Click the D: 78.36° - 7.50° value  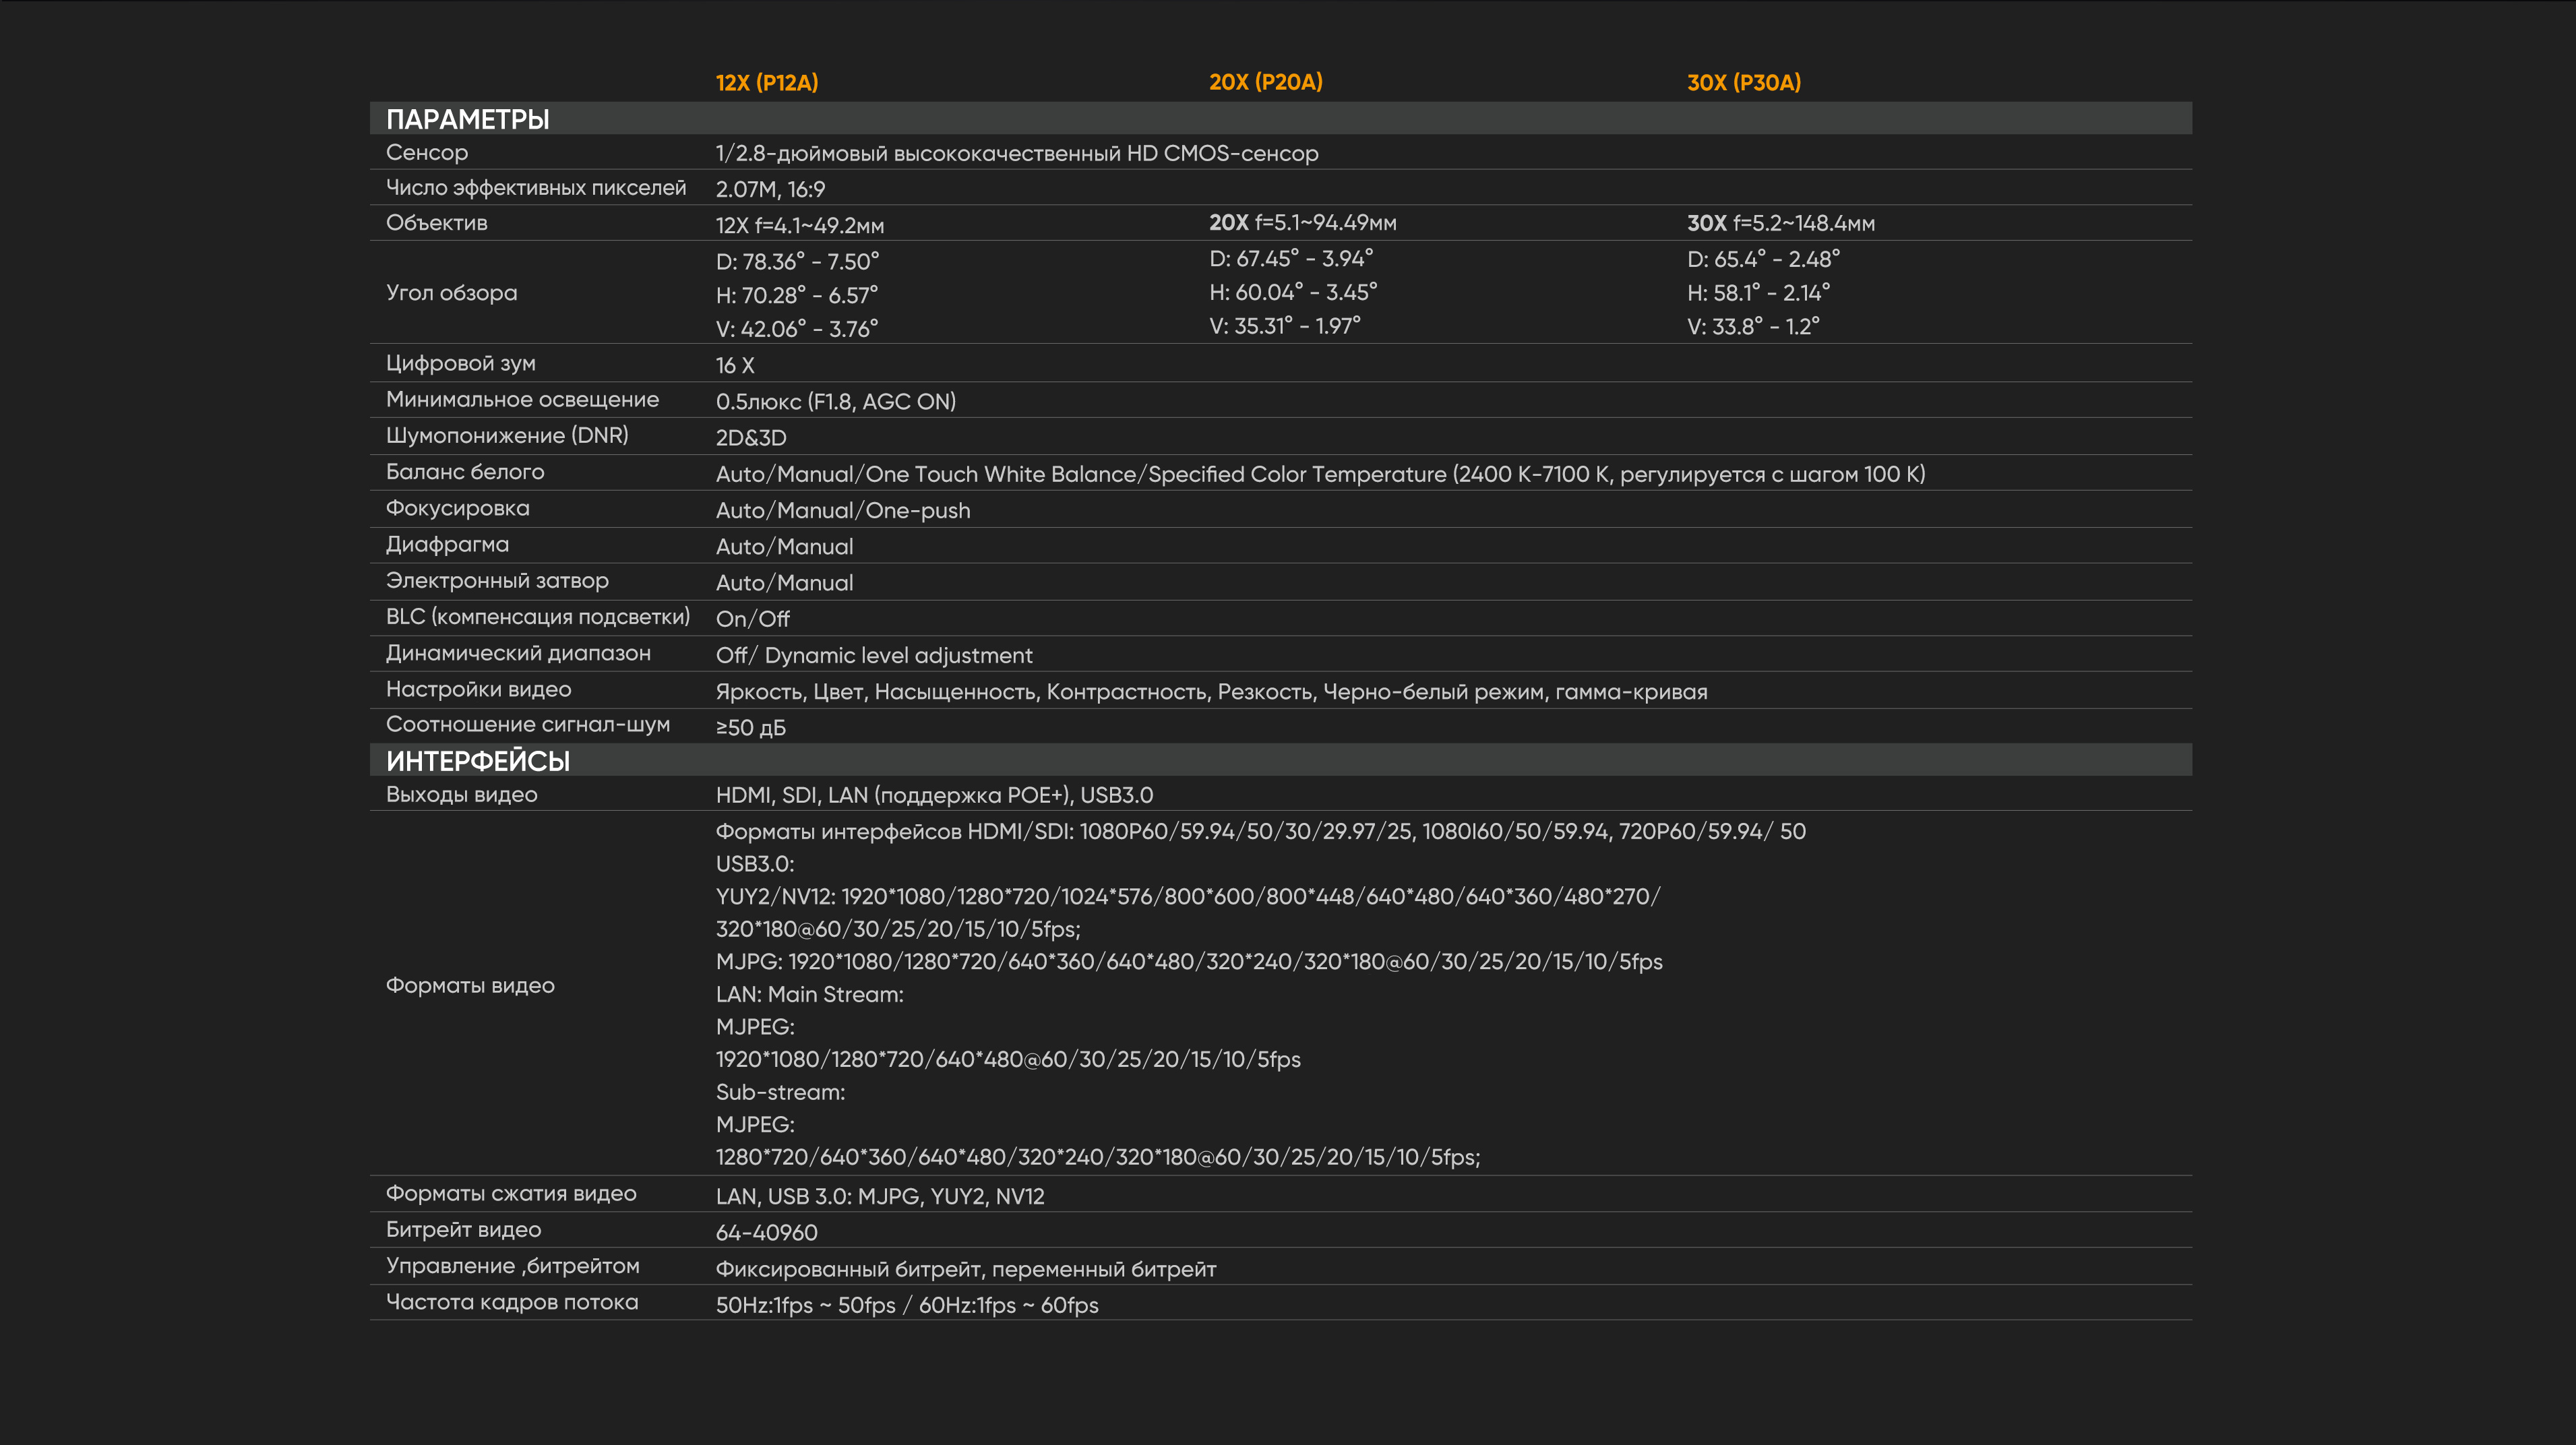797,262
